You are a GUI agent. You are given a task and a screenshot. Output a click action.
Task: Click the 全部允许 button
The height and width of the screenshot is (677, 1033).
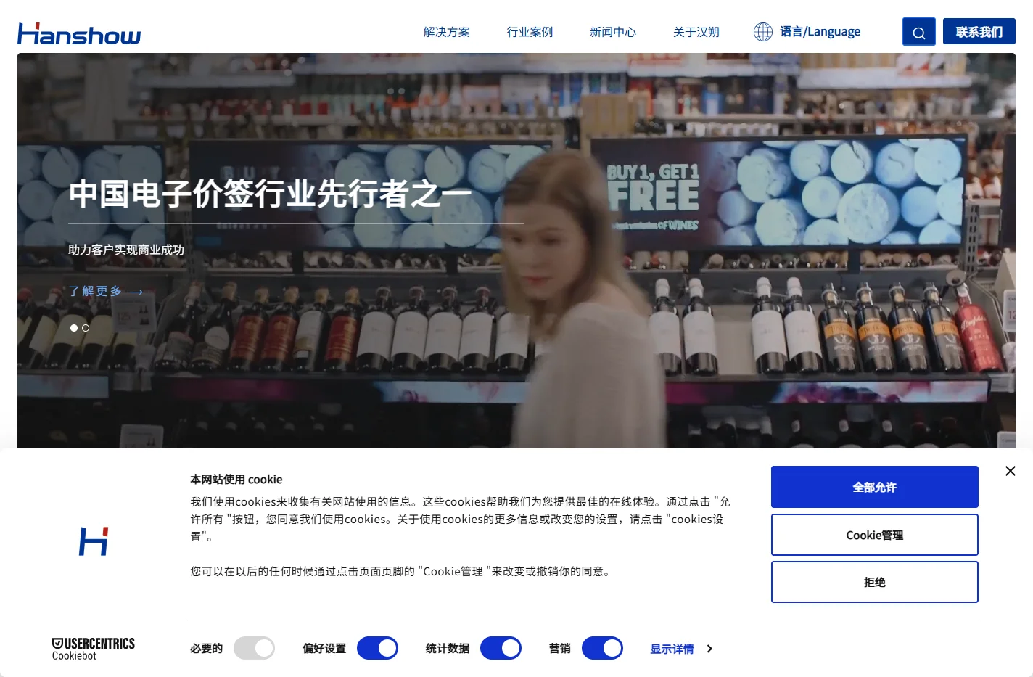[x=874, y=487]
